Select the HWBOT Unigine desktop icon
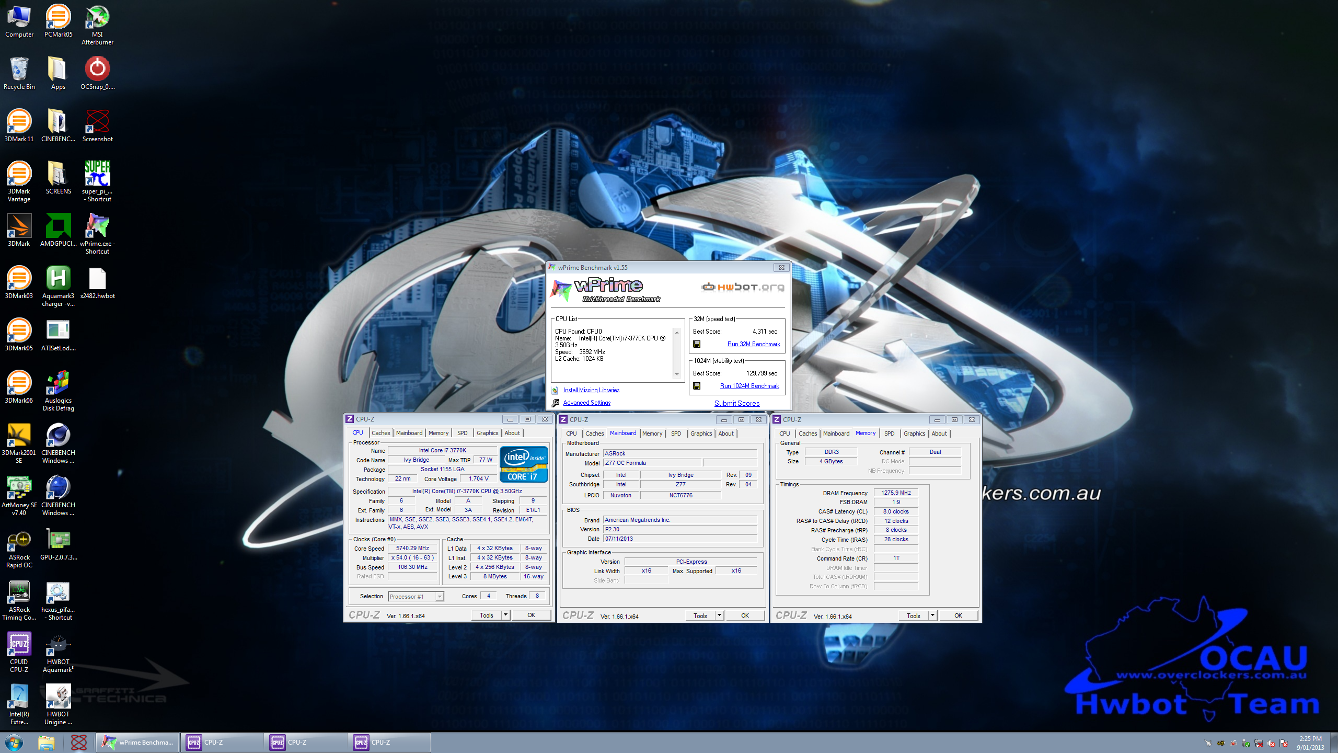Image resolution: width=1338 pixels, height=753 pixels. pyautogui.click(x=58, y=705)
